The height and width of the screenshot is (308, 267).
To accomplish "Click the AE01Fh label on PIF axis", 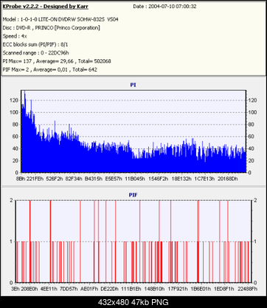I will coord(89,289).
